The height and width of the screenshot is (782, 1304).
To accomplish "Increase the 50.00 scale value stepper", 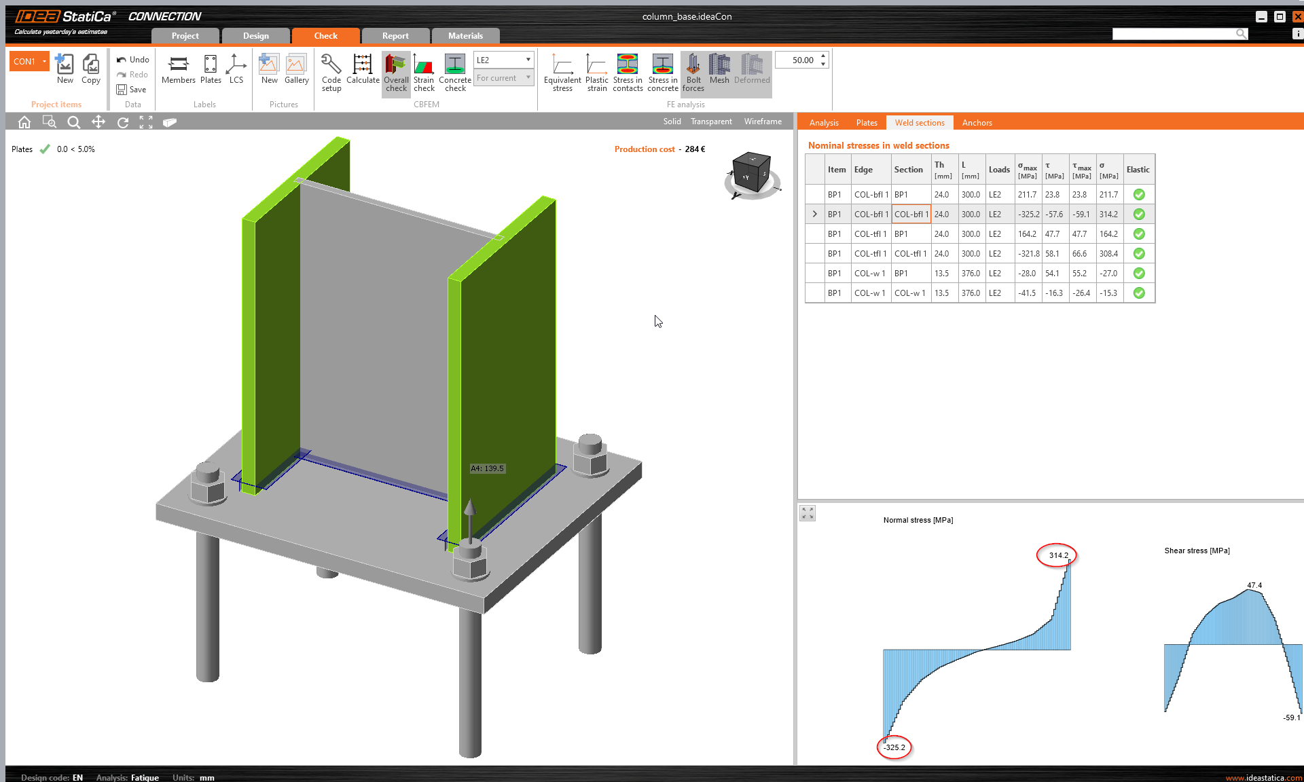I will tap(823, 56).
